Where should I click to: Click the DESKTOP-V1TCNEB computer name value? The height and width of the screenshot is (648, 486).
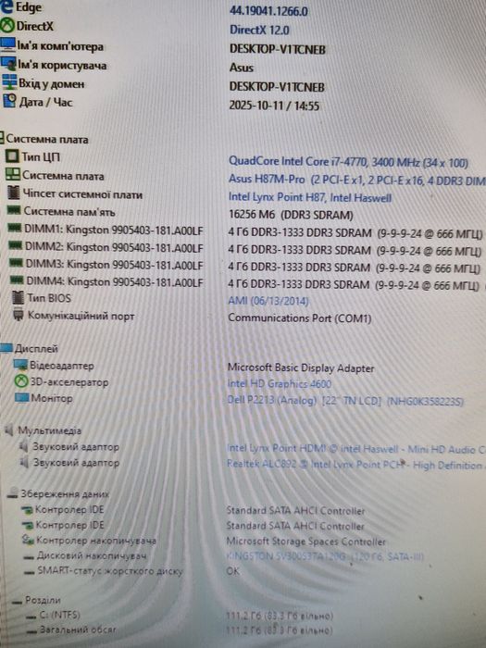(278, 49)
